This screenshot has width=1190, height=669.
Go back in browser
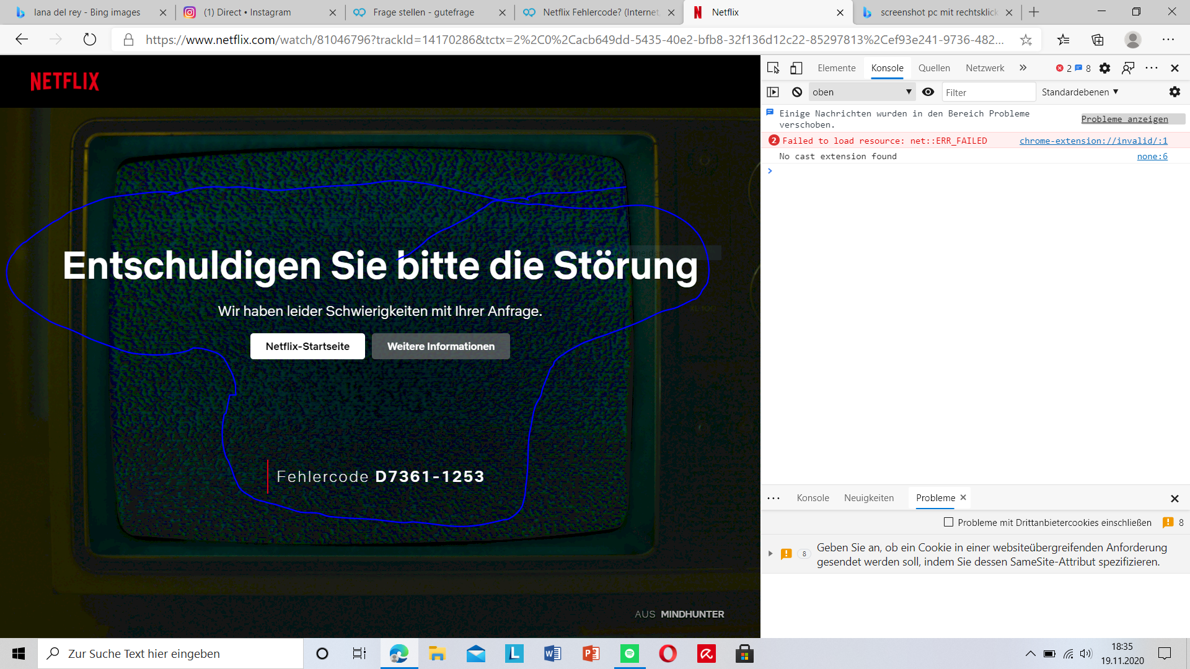pos(22,40)
